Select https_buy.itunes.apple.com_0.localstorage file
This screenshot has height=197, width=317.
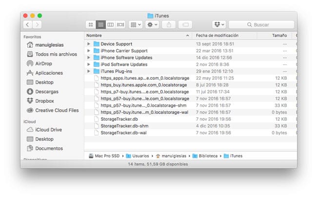(x=144, y=85)
